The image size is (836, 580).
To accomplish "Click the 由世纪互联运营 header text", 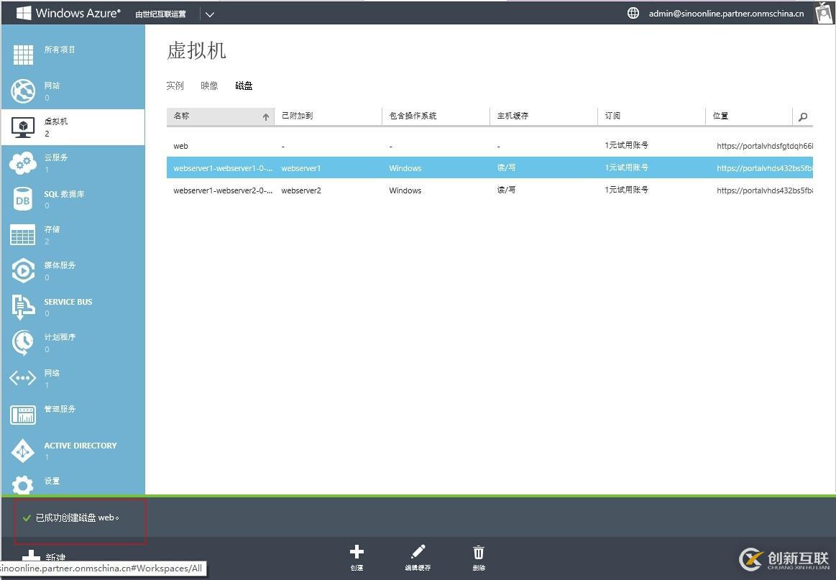I will point(160,14).
